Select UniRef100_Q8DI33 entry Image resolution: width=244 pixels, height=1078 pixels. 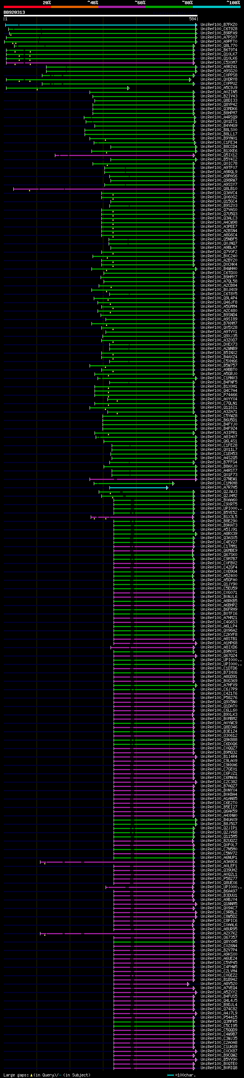coord(219,101)
